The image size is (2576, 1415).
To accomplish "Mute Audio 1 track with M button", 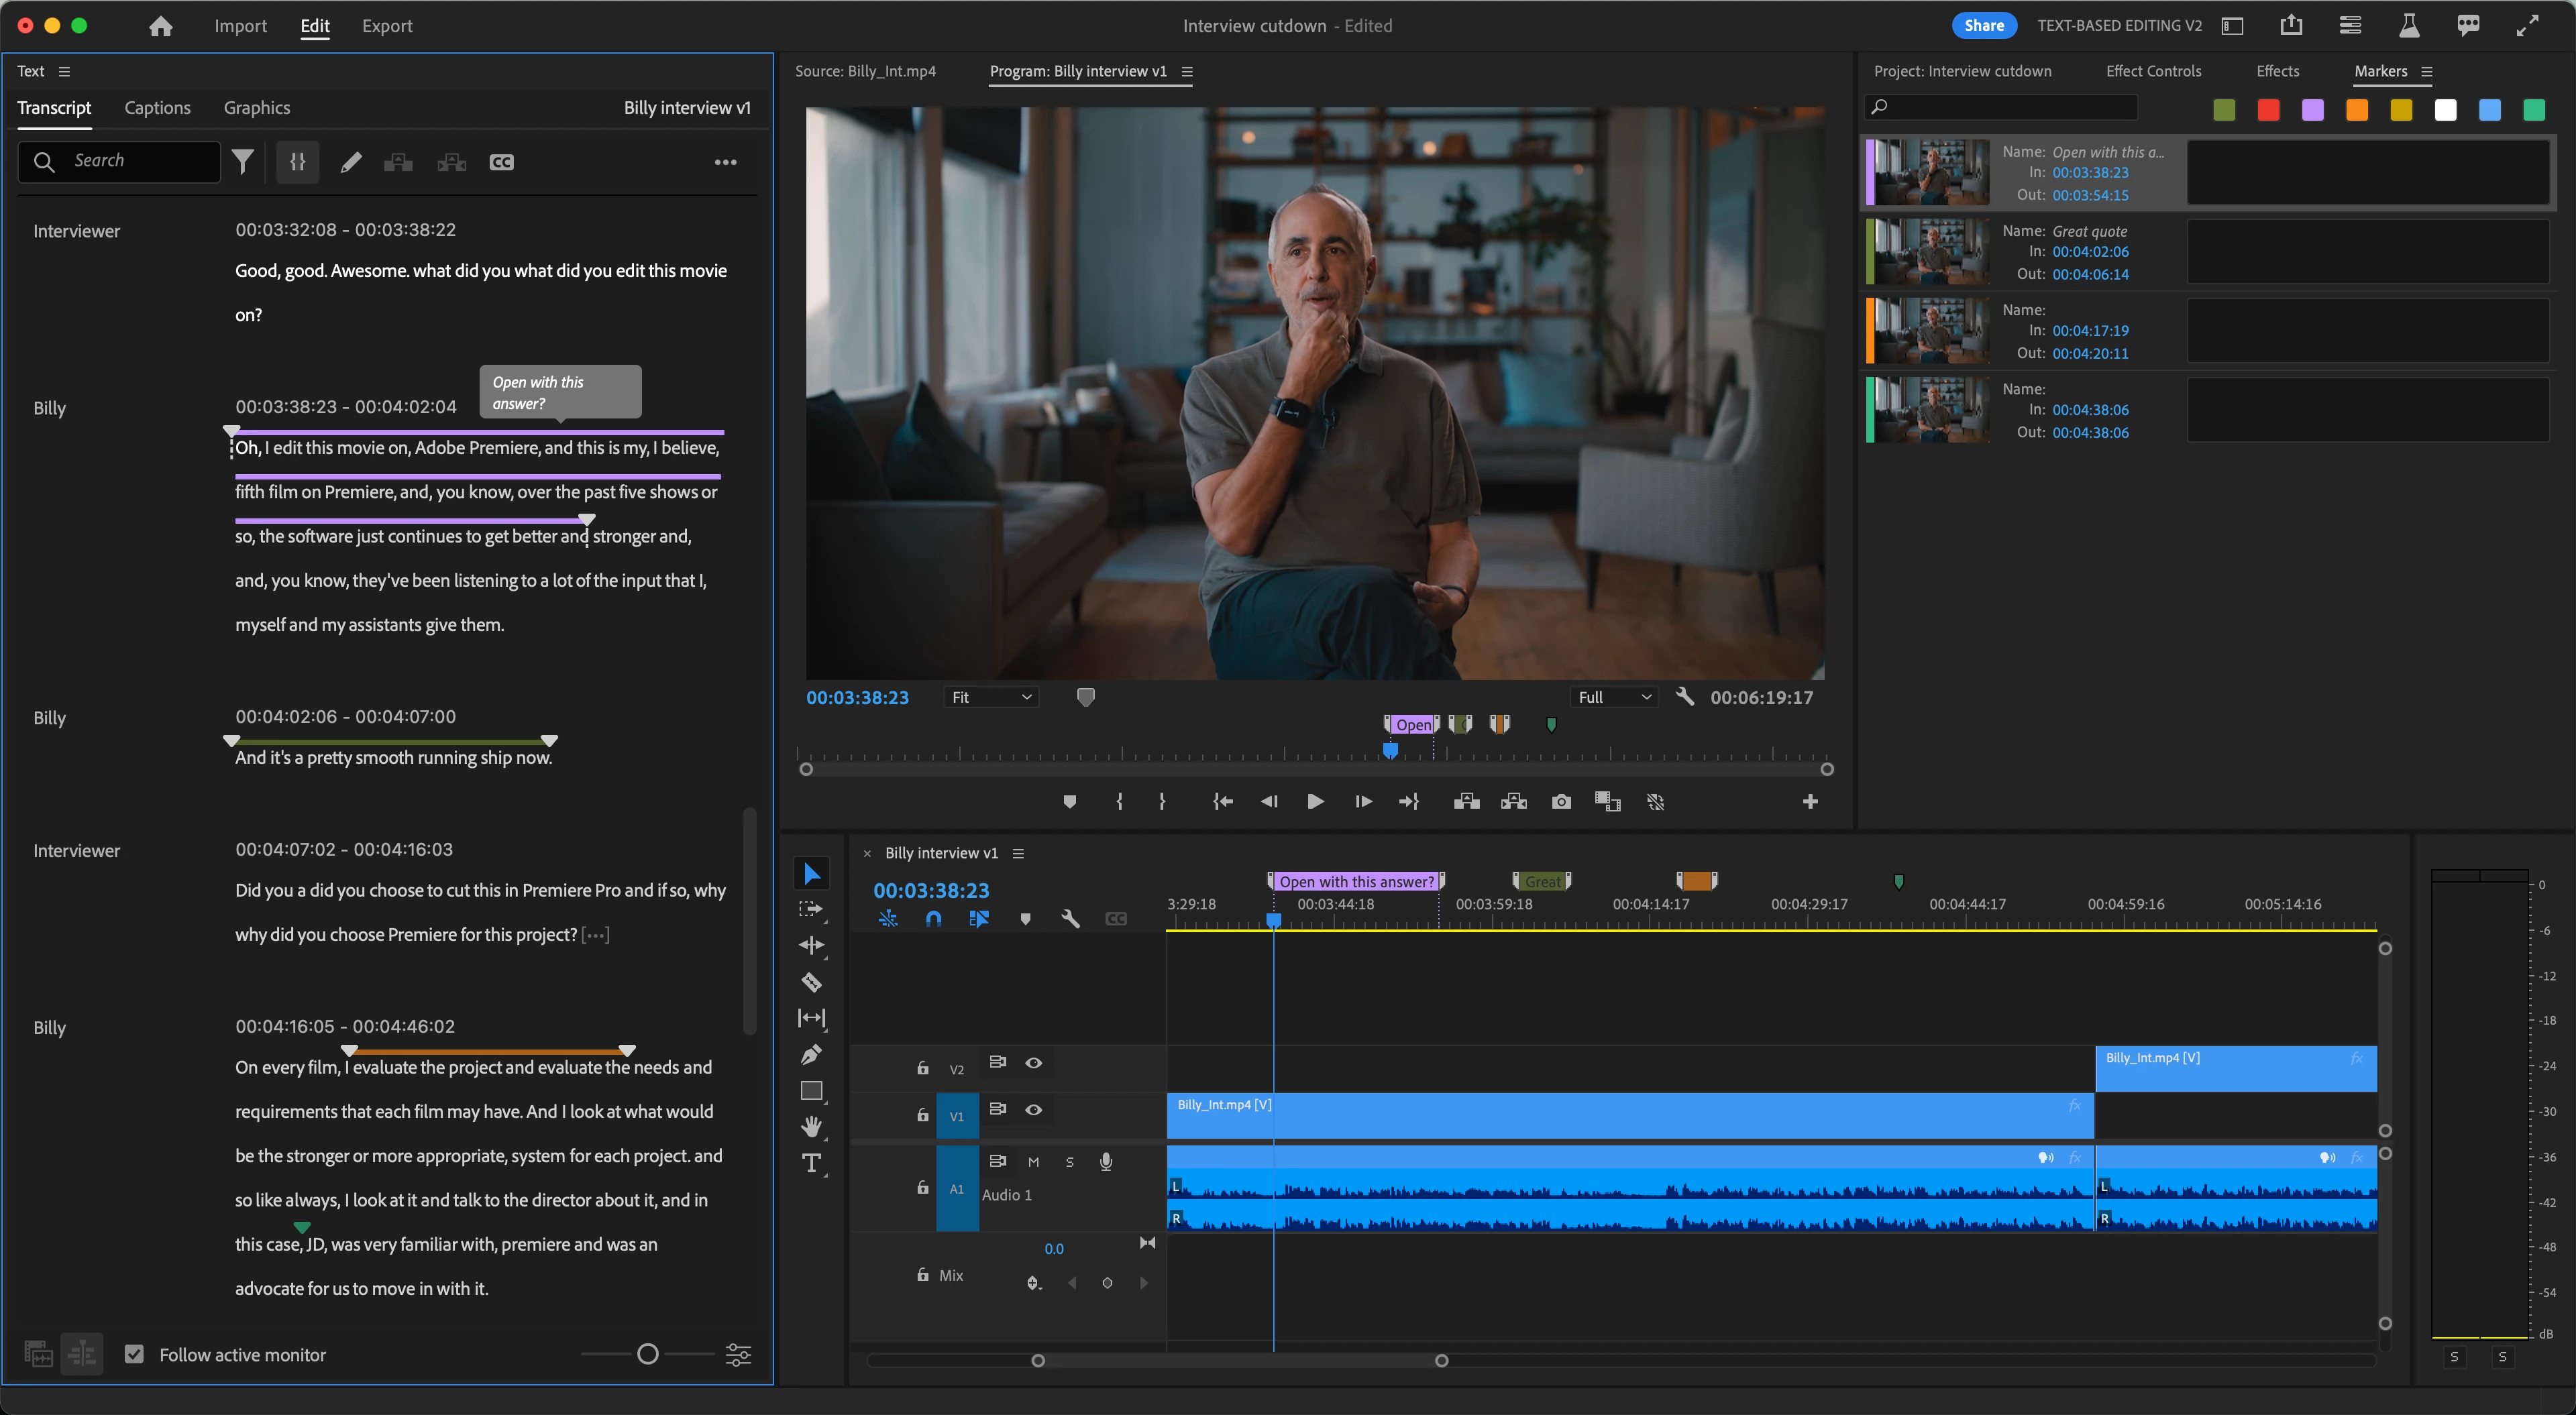I will click(1033, 1162).
